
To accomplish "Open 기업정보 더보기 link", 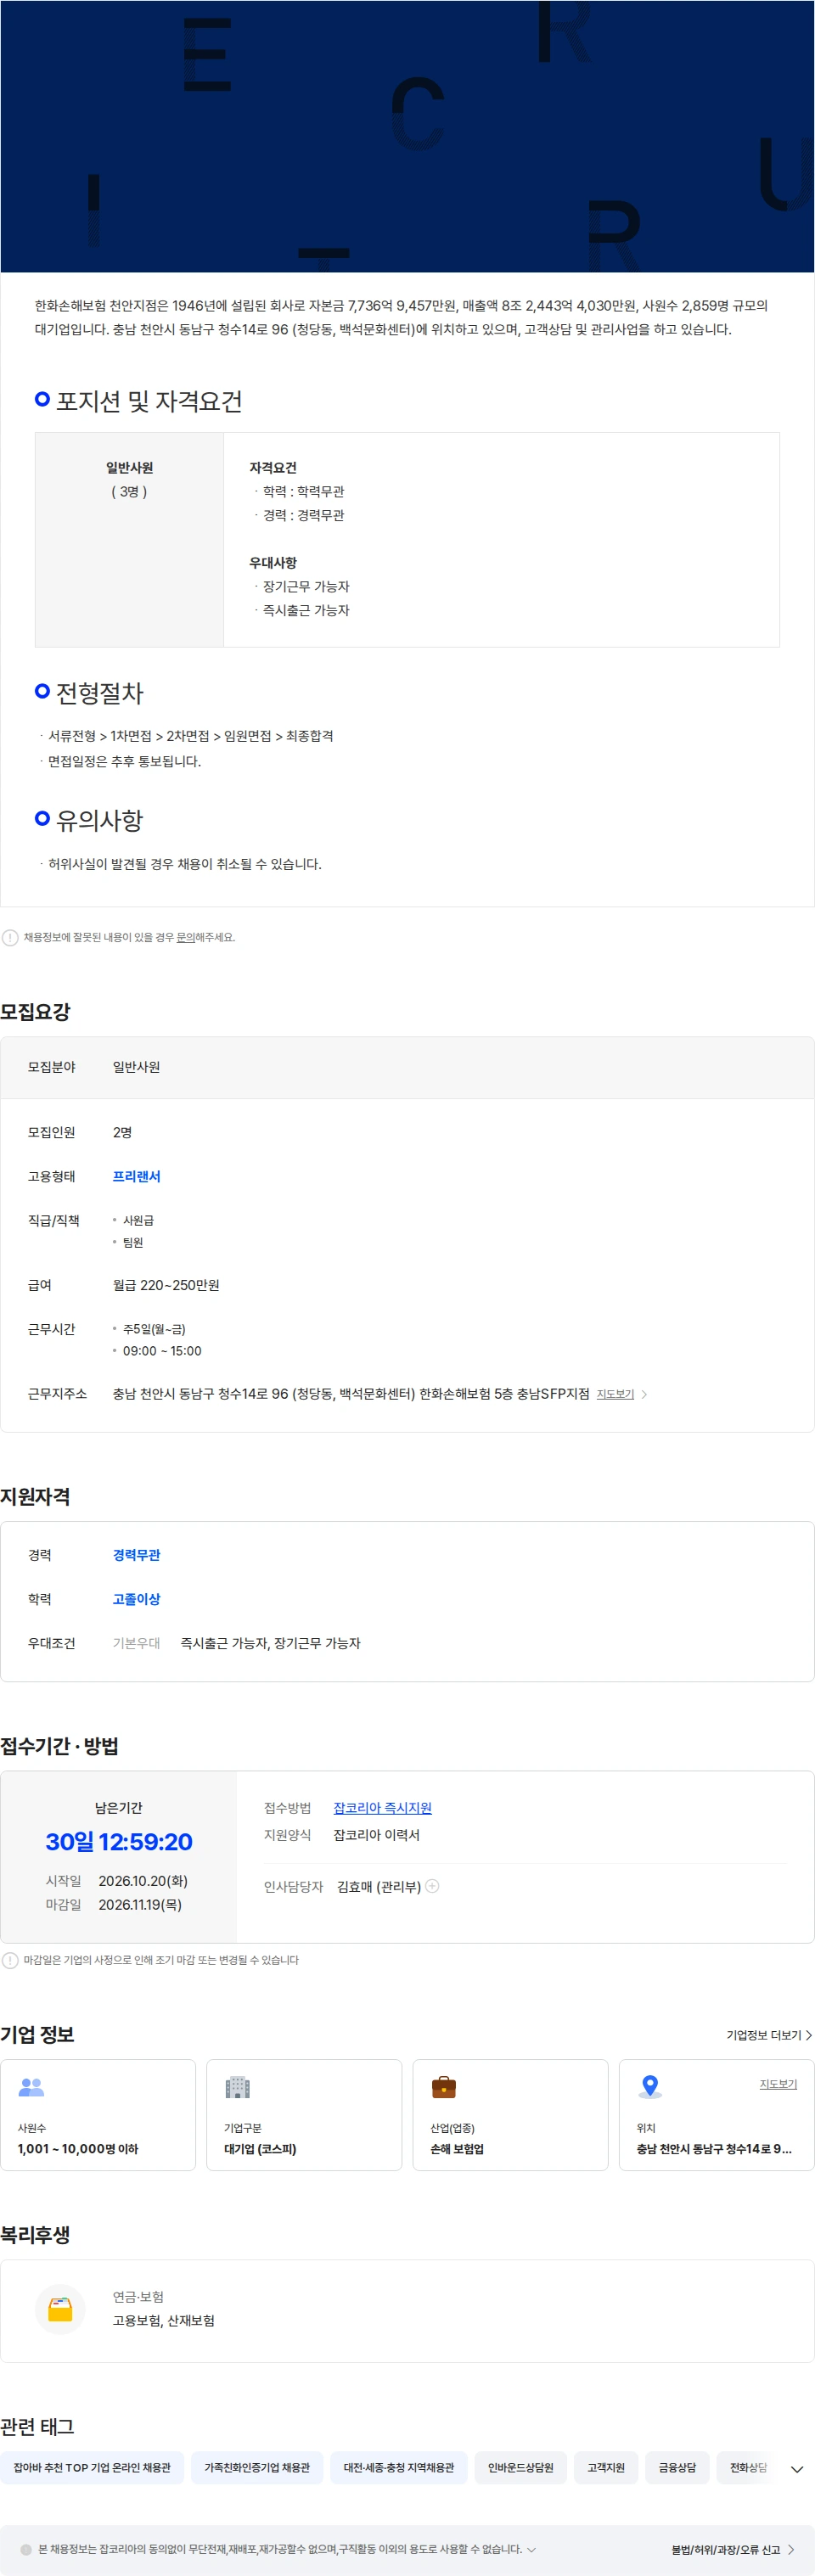I will (769, 2035).
